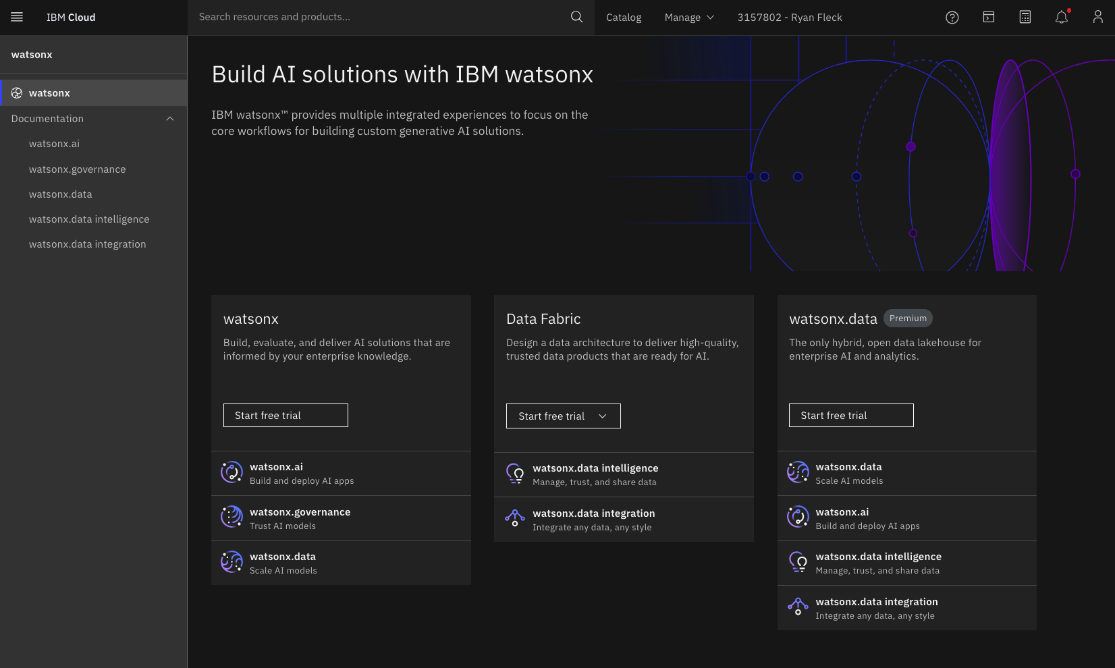Viewport: 1115px width, 668px height.
Task: Click the watsonx.governance product icon
Action: pos(232,518)
